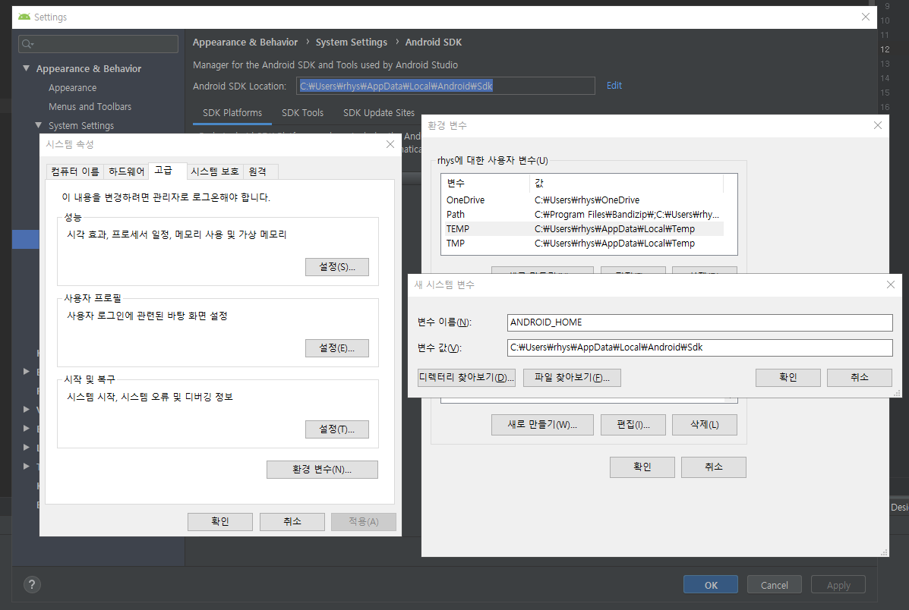Open the help question mark button
The height and width of the screenshot is (610, 909).
[x=32, y=584]
